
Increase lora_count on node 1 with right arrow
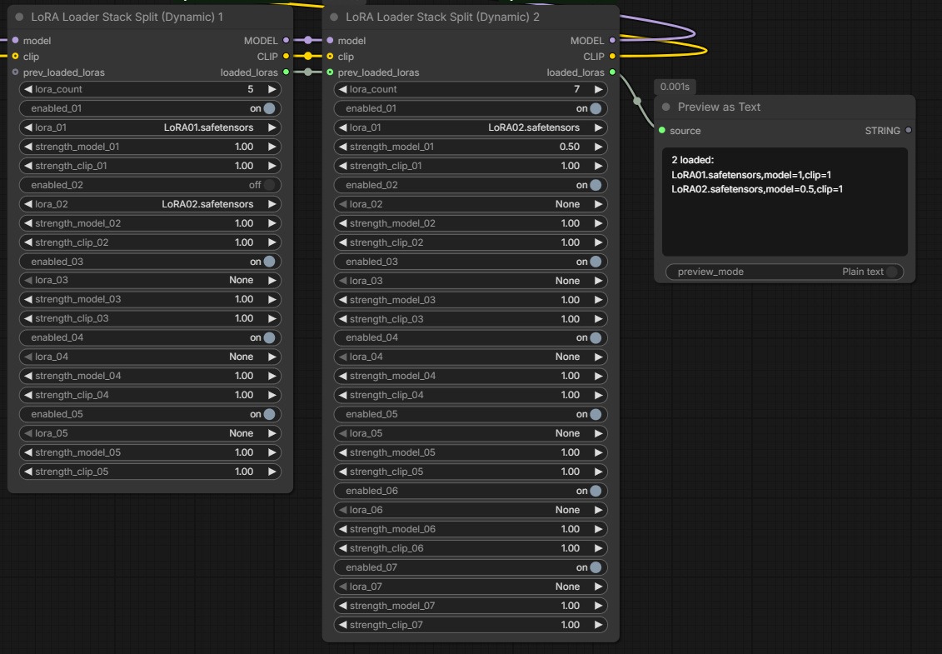[x=272, y=89]
